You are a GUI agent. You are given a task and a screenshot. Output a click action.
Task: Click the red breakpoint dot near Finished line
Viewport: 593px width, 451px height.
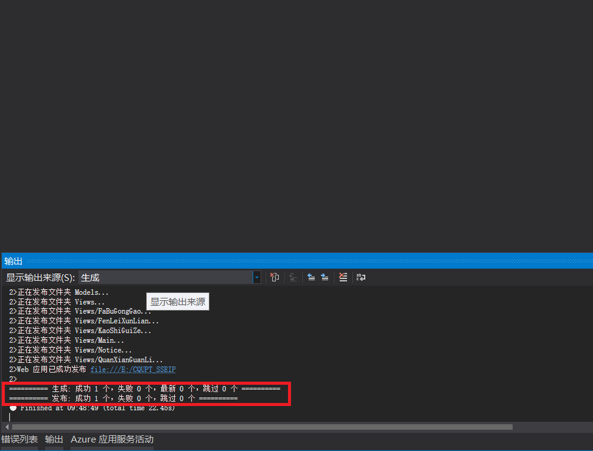(x=12, y=407)
